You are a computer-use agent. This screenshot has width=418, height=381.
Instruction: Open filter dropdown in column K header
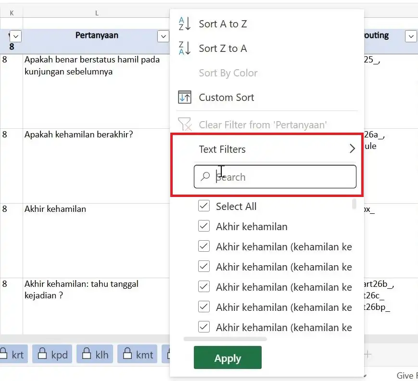pyautogui.click(x=15, y=36)
